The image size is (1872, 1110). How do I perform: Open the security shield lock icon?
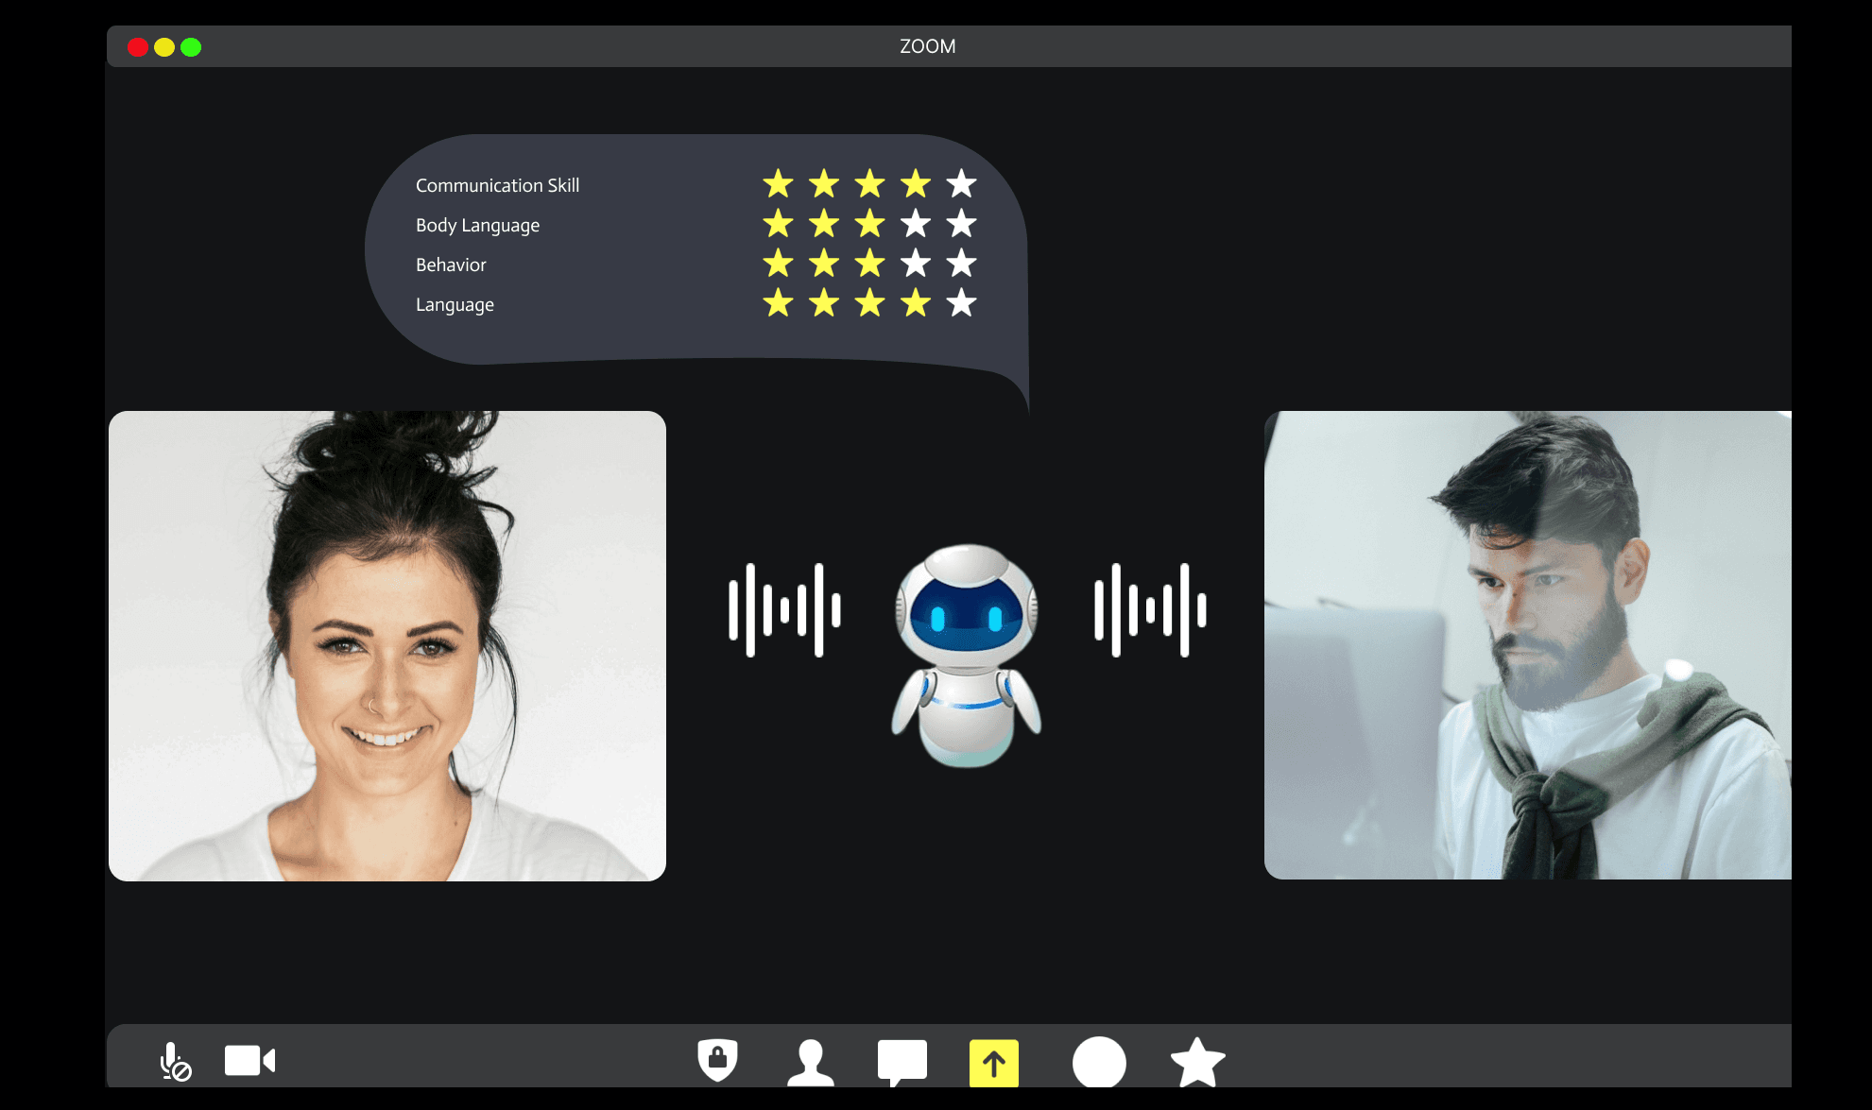coord(717,1060)
